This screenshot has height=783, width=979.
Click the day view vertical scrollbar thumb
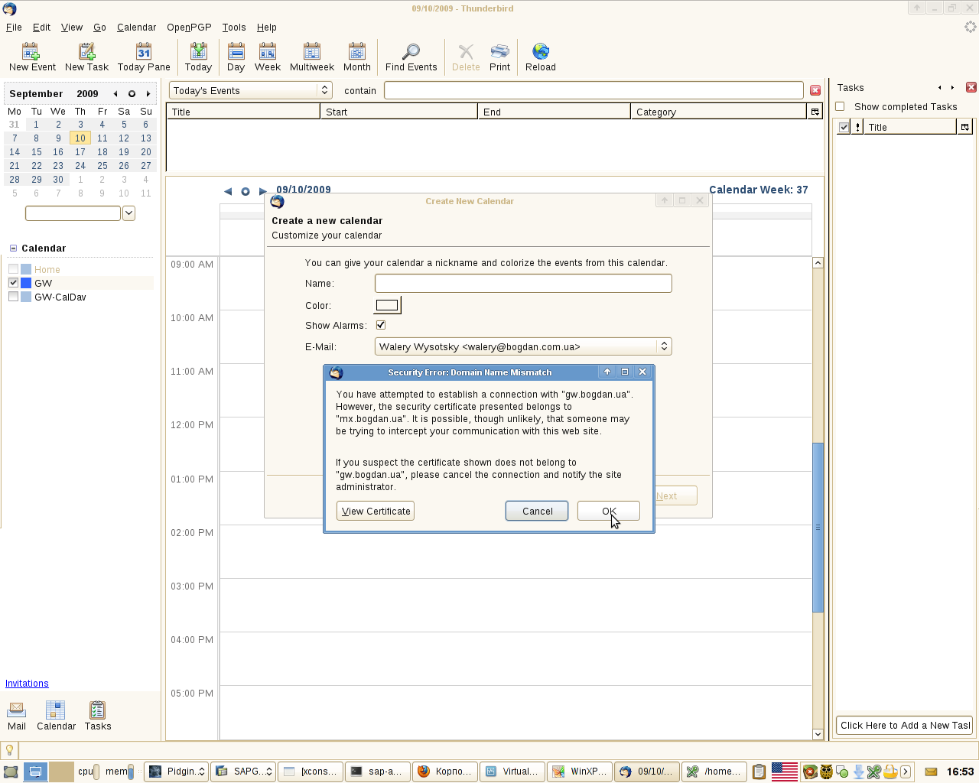point(818,527)
